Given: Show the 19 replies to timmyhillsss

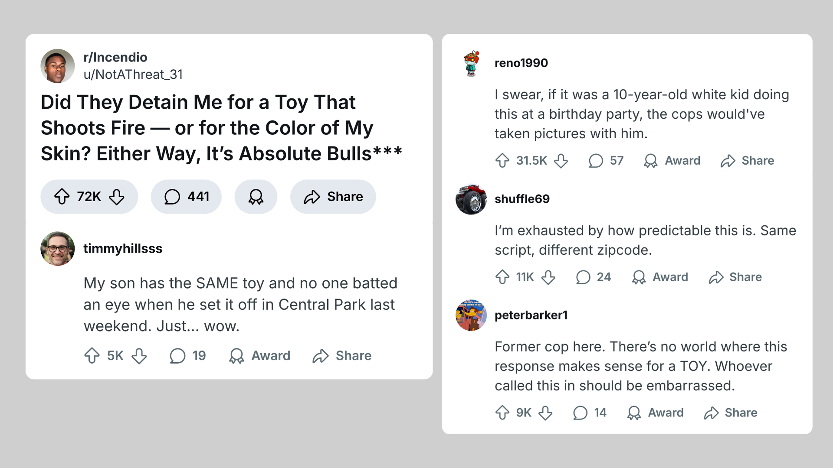Looking at the screenshot, I should pos(188,356).
